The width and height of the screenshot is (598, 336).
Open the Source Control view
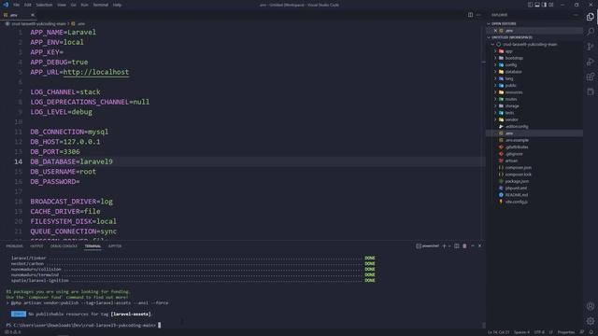591,47
